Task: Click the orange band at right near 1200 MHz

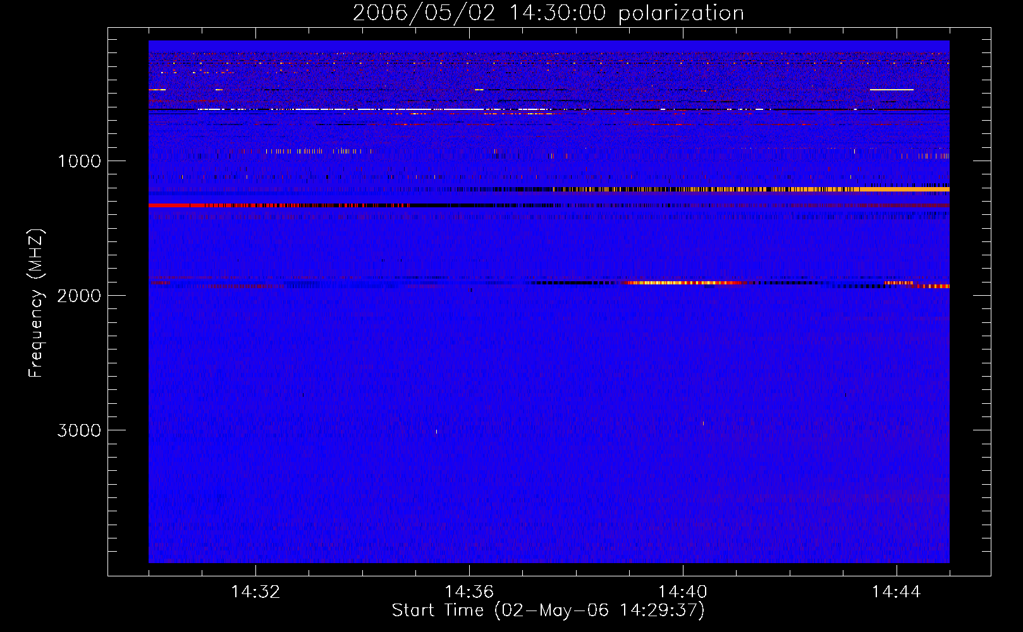Action: tap(904, 189)
